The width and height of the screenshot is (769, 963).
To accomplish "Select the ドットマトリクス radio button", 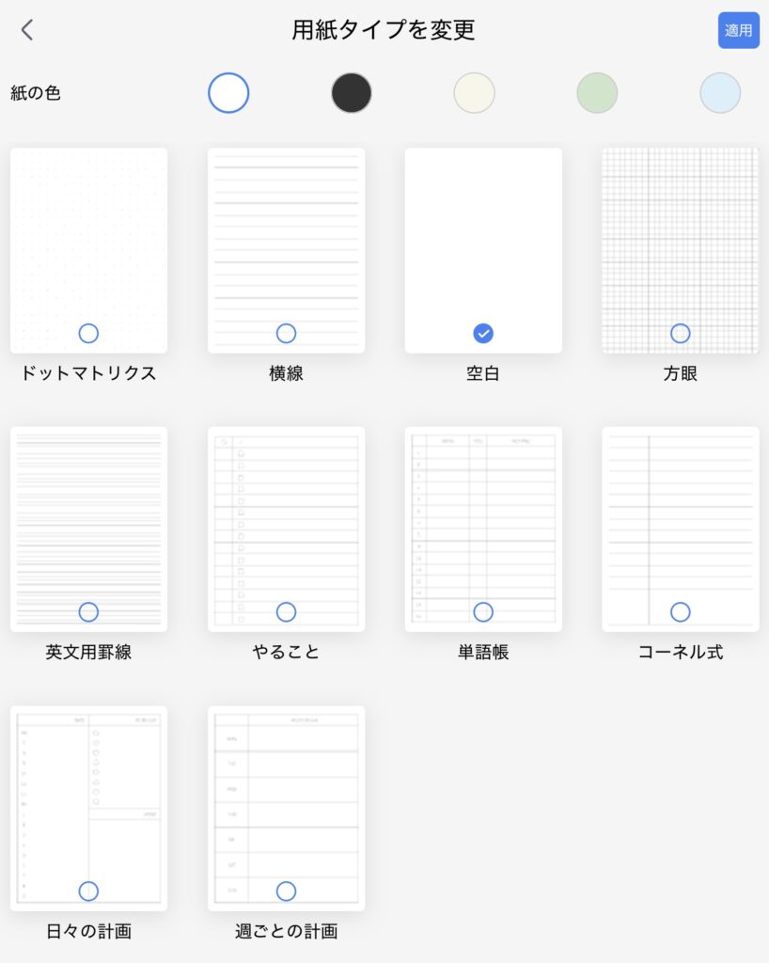I will (88, 333).
